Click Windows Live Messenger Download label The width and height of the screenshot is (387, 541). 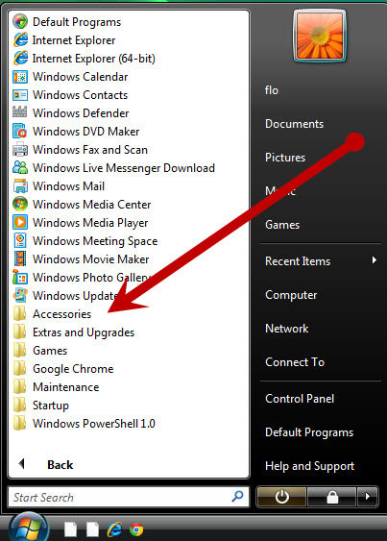[124, 168]
